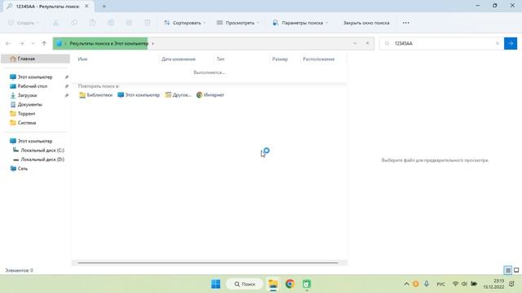Click the search box containing 12345AA
The height and width of the screenshot is (293, 522).
click(441, 43)
